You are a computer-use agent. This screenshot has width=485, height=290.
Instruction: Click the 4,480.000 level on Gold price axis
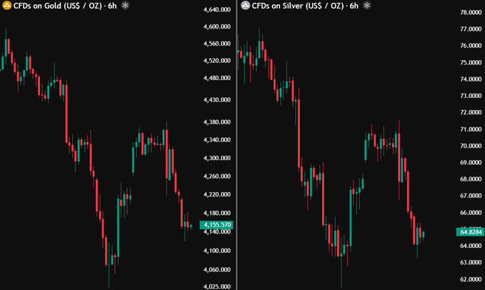click(217, 78)
